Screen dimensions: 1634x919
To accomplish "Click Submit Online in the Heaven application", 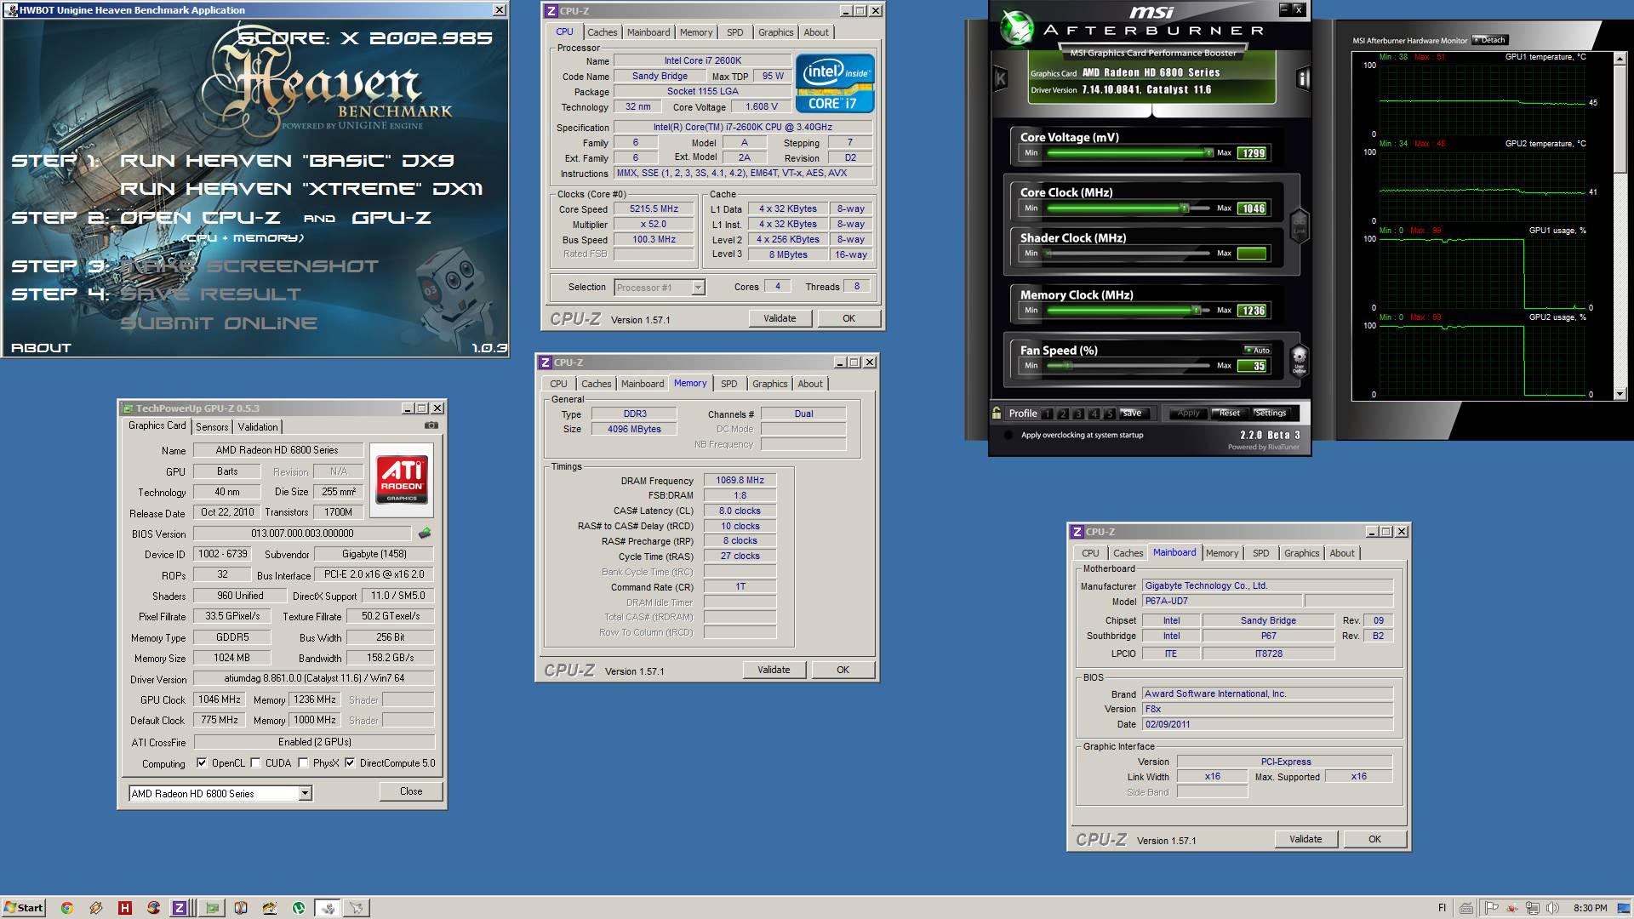I will (219, 323).
